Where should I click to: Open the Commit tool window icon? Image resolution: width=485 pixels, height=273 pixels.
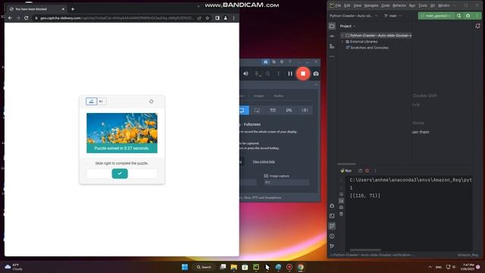[332, 36]
